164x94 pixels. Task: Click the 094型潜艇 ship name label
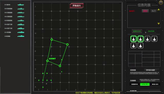8,32
